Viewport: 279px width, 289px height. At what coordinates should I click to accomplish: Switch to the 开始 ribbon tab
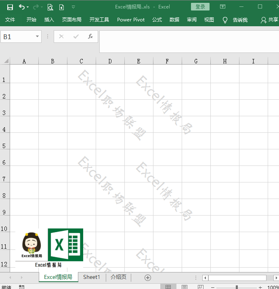tap(31, 19)
